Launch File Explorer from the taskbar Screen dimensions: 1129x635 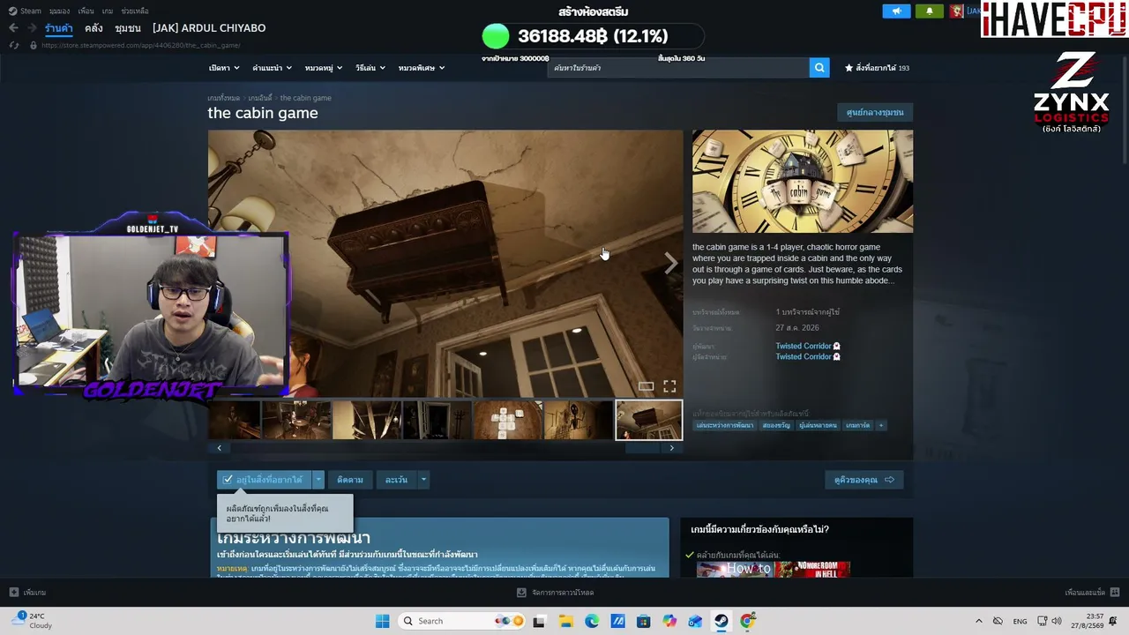(565, 621)
